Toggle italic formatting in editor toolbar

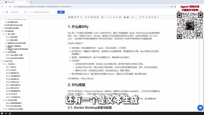(75, 17)
